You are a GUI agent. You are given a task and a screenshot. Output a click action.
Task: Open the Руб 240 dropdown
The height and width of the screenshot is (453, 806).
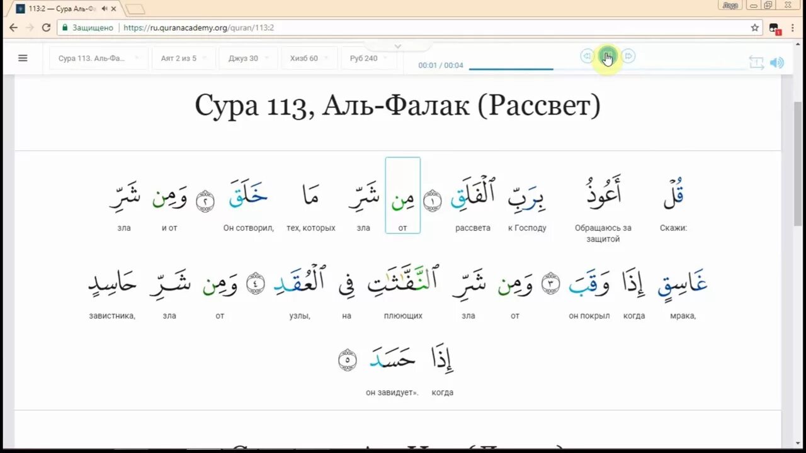tap(369, 58)
